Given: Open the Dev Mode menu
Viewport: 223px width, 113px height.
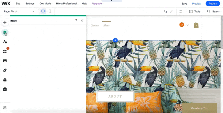Looking at the screenshot, I should [x=45, y=4].
